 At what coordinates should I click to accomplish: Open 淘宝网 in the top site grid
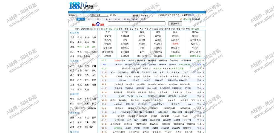(107, 36)
